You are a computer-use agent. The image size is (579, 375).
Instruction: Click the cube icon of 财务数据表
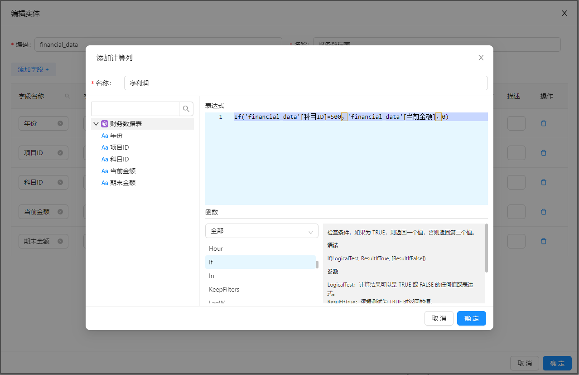coord(105,124)
